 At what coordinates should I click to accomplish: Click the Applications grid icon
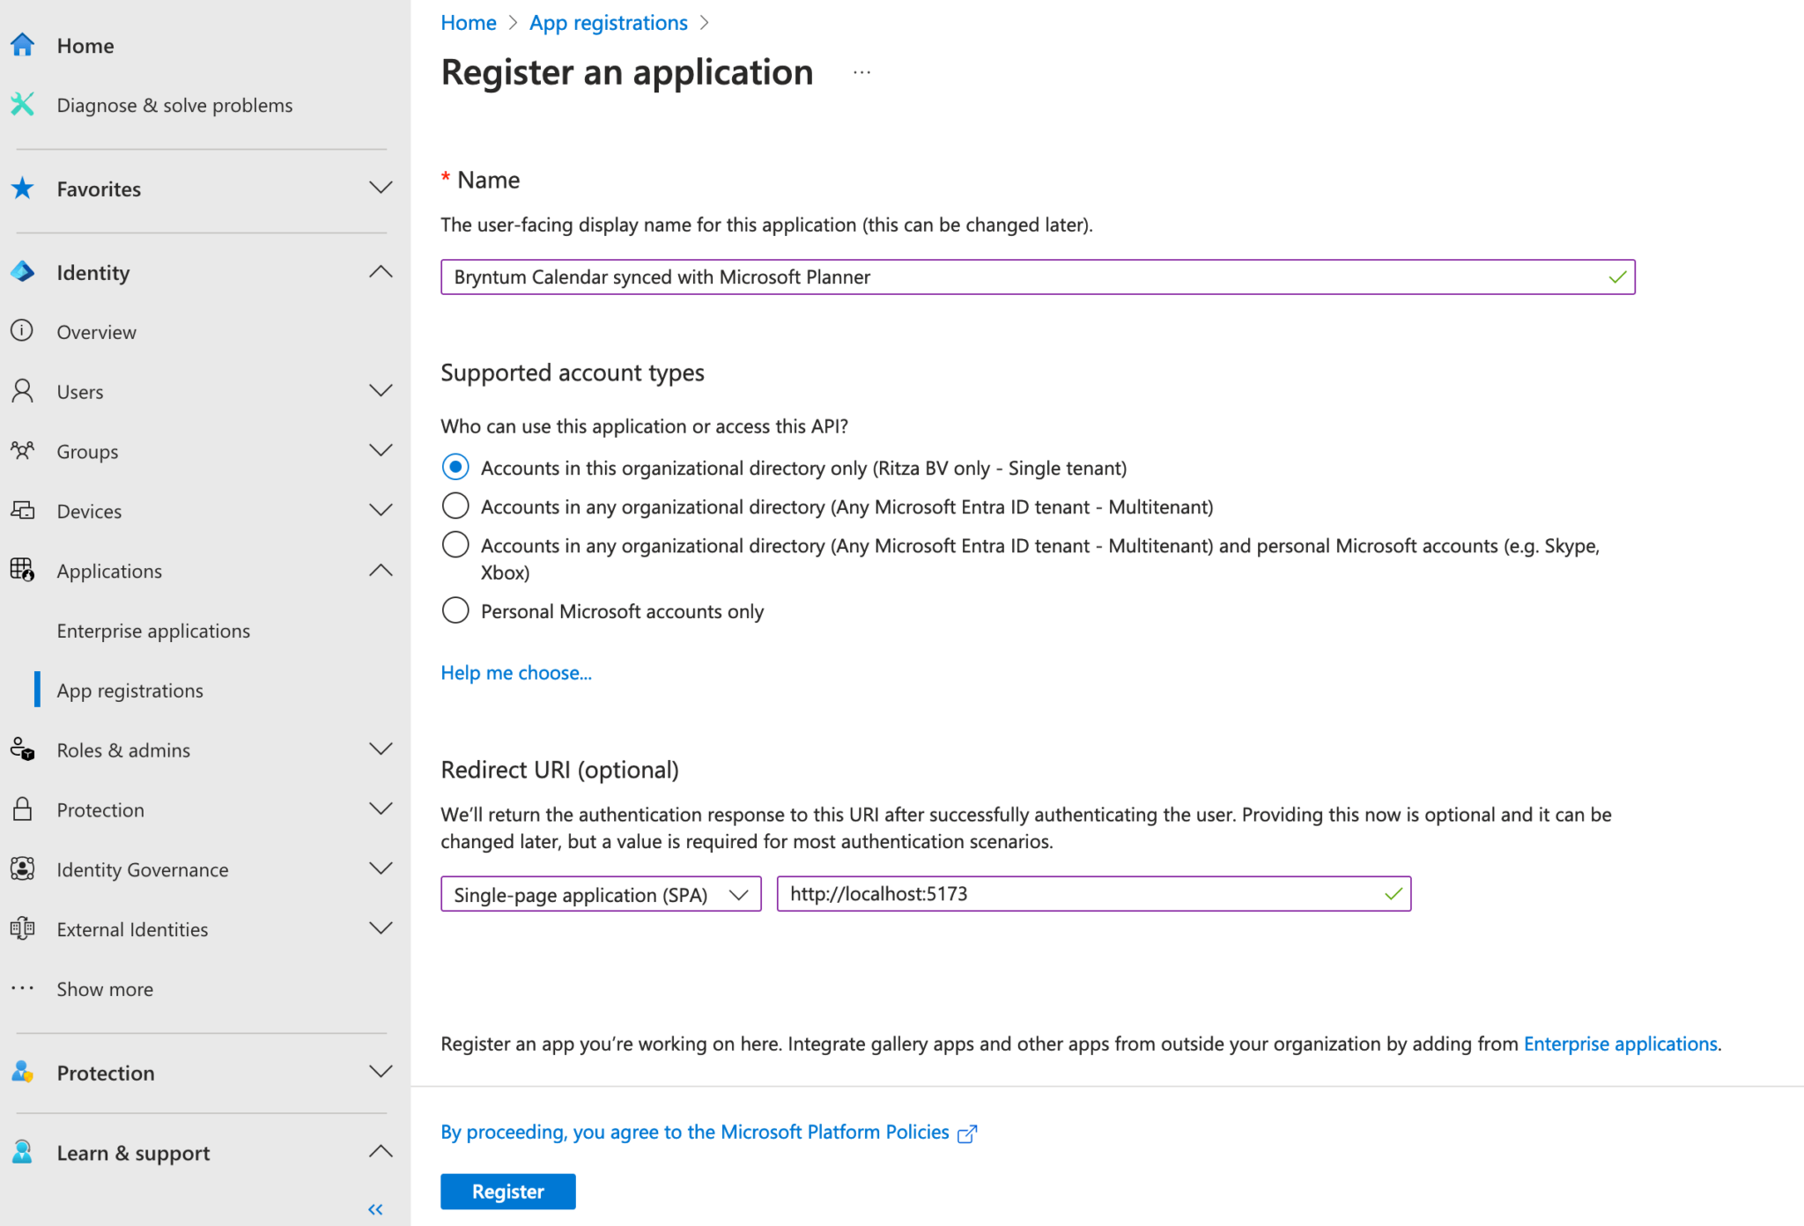tap(22, 570)
